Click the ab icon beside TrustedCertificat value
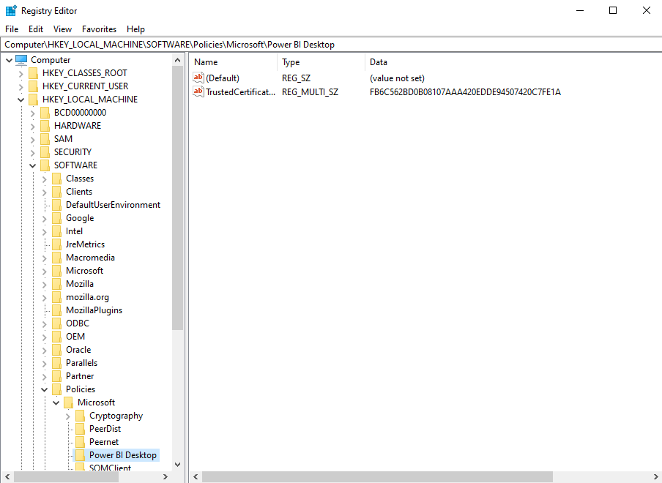 [x=197, y=91]
